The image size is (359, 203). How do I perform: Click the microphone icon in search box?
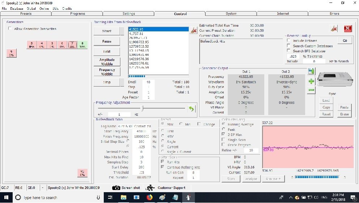click(98, 198)
